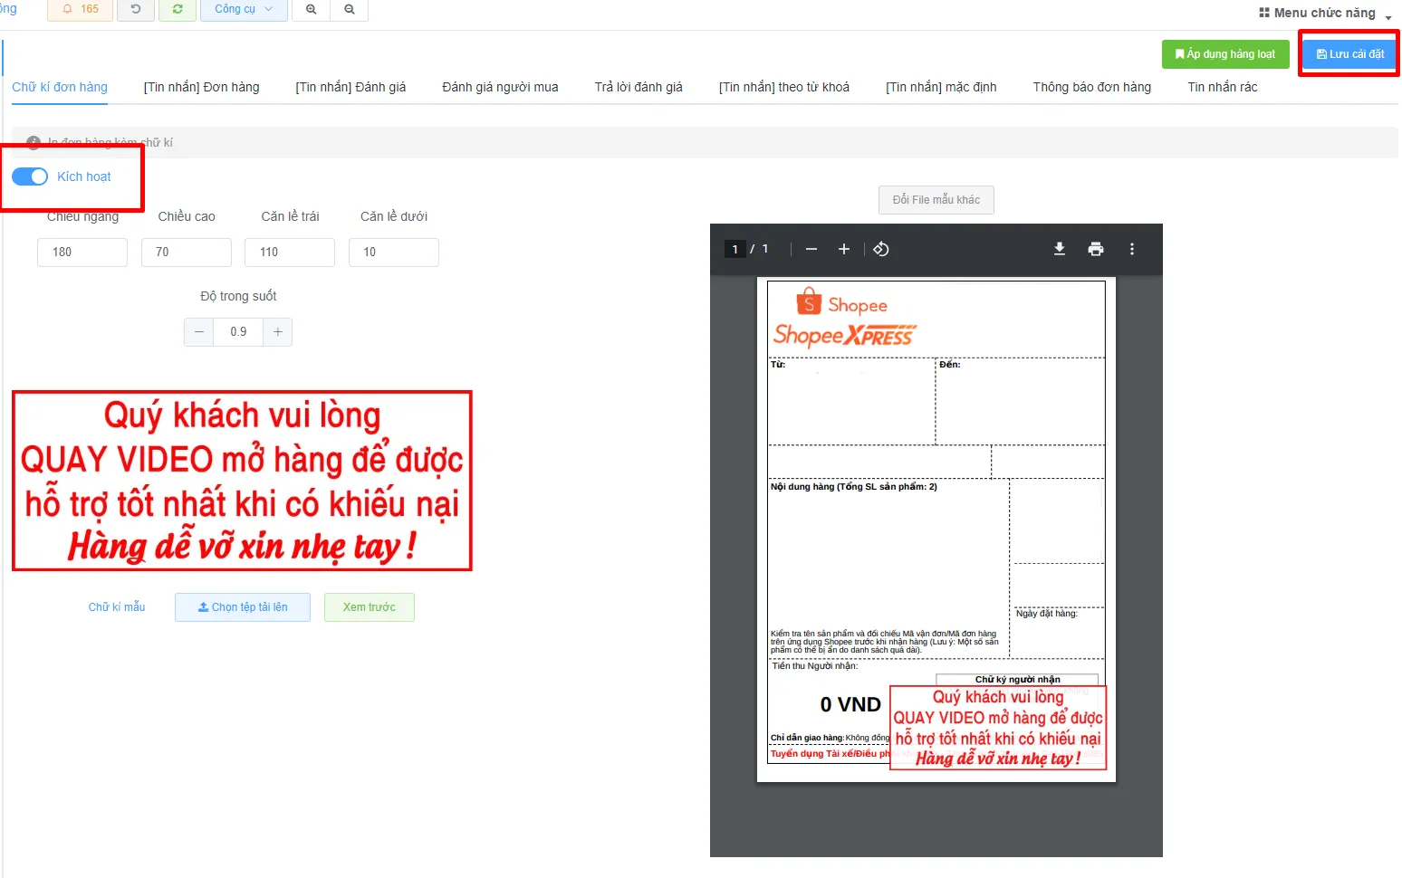
Task: Switch to the Chữ kí đơn hàng tab
Action: [x=60, y=87]
